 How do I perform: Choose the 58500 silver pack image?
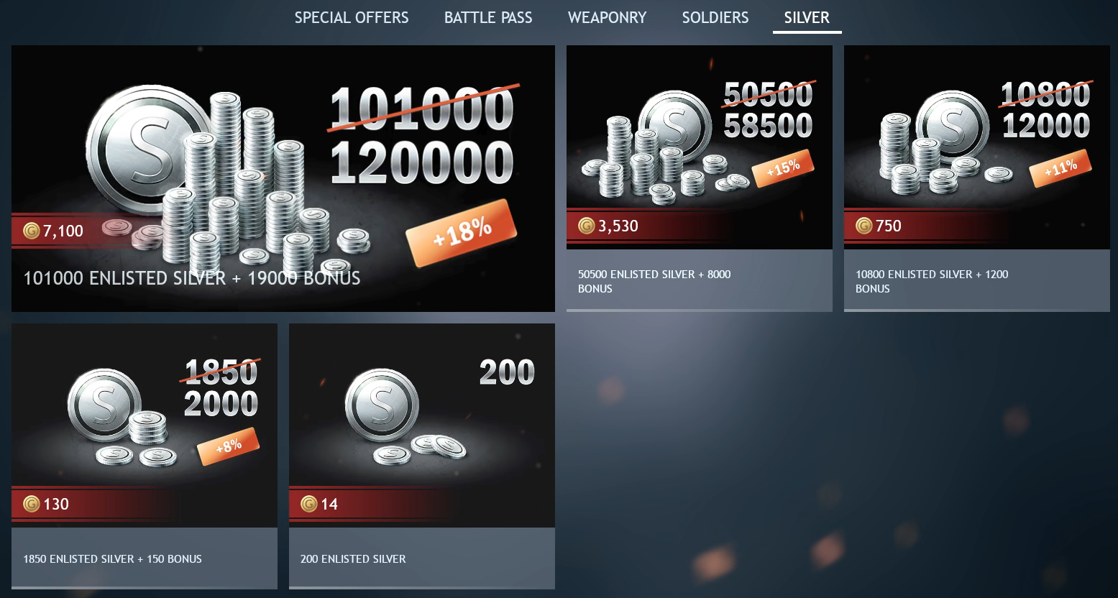click(700, 147)
